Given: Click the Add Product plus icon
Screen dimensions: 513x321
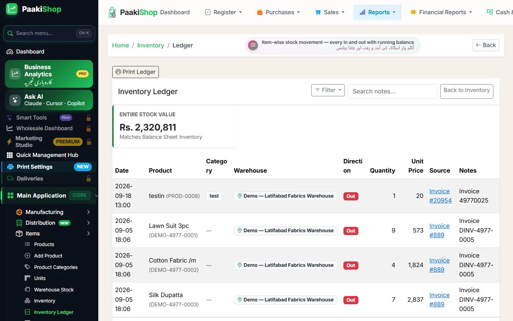Looking at the screenshot, I should 27,256.
